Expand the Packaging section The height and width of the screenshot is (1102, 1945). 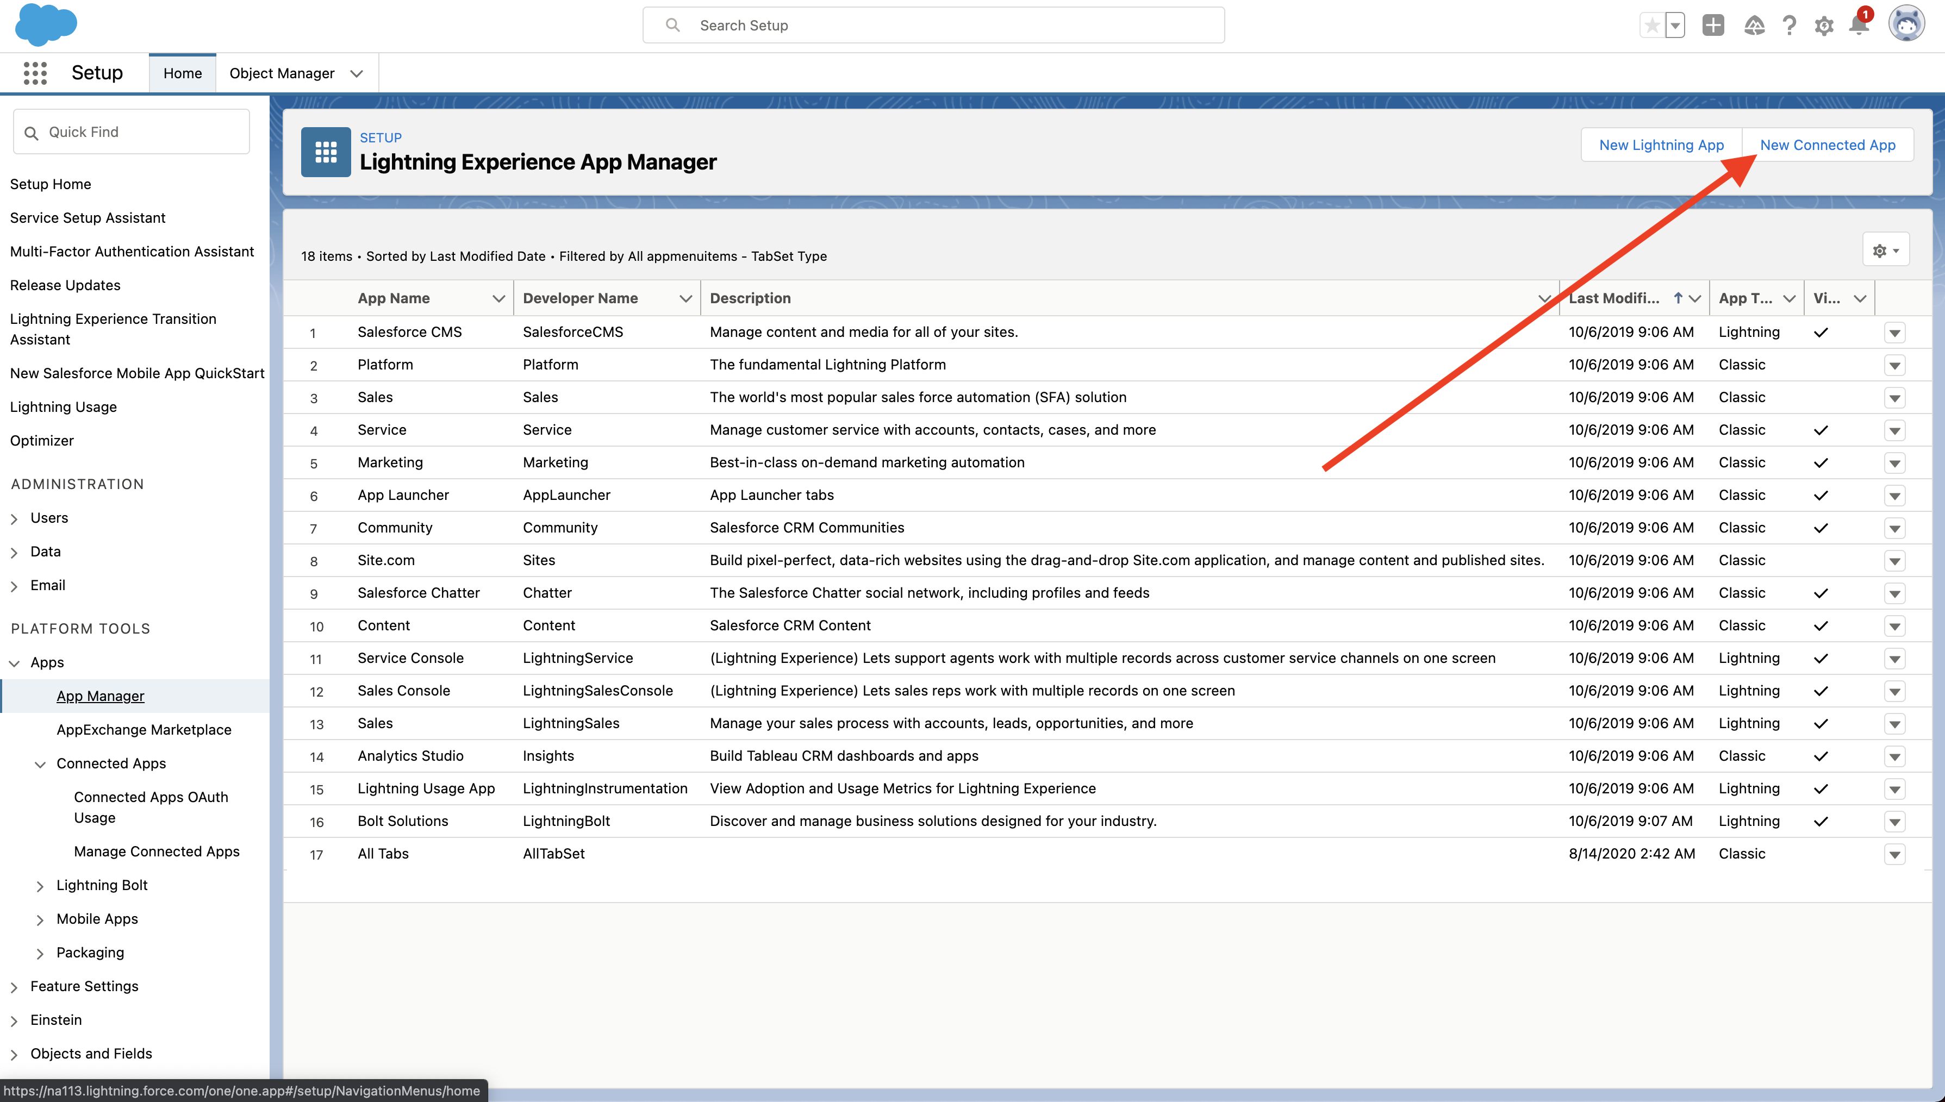pos(40,954)
